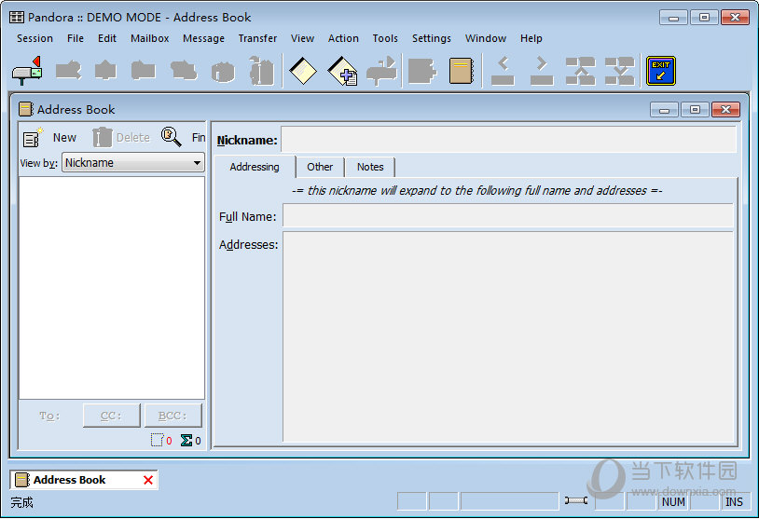Click the Find magnifier icon
The image size is (759, 519).
tap(172, 137)
